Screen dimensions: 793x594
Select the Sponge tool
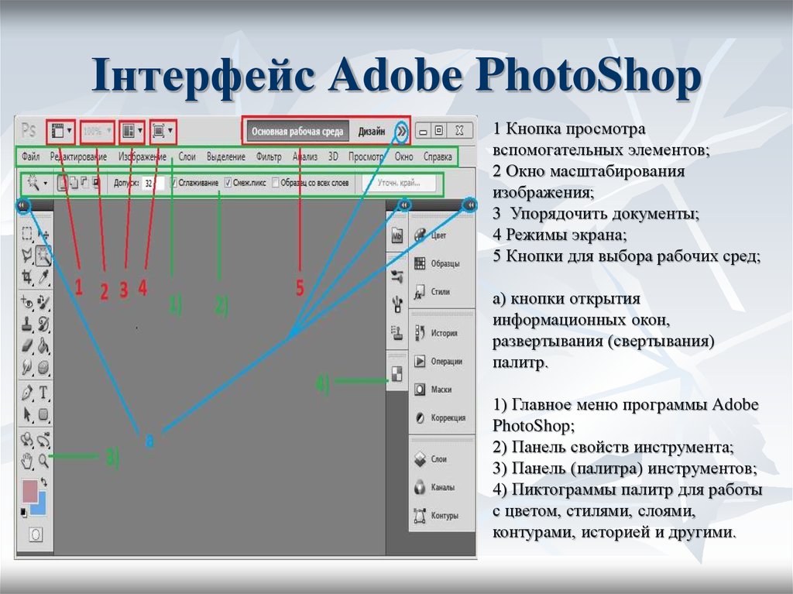(x=44, y=367)
